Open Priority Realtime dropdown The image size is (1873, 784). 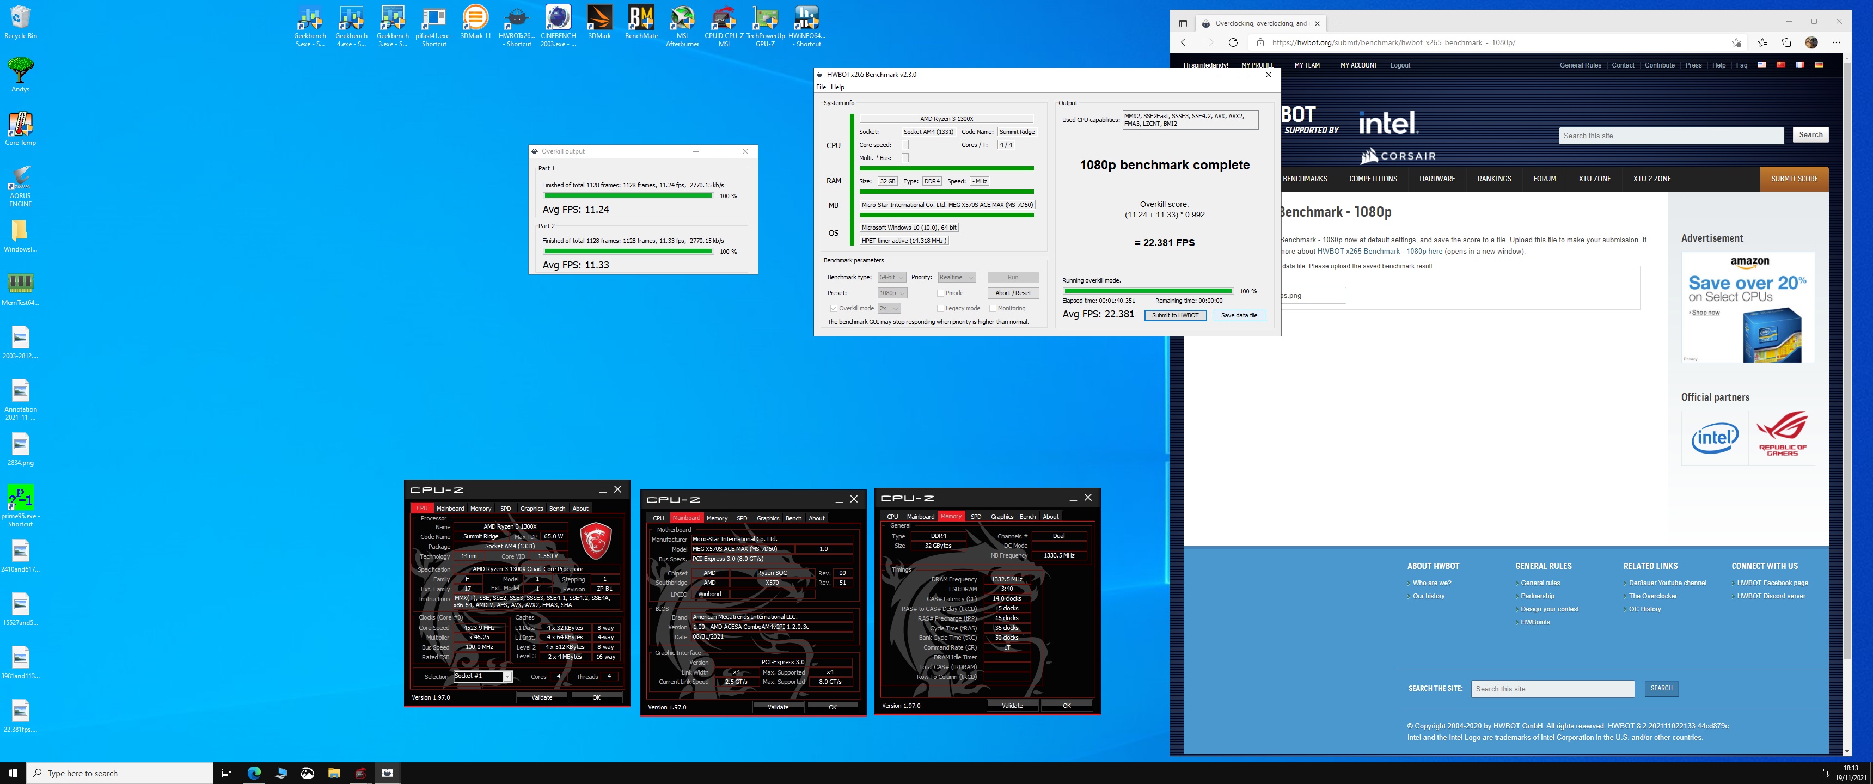[x=956, y=277]
